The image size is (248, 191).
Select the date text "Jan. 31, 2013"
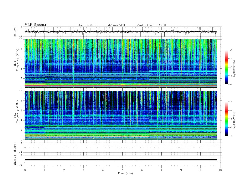click(87, 25)
